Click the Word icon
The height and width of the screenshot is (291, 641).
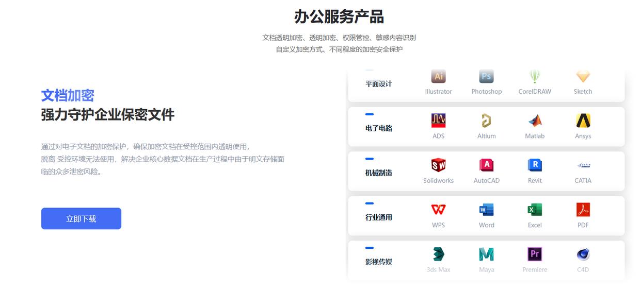click(x=486, y=210)
